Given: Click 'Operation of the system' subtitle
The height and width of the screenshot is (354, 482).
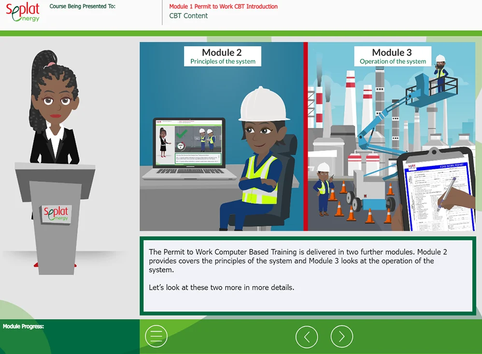Looking at the screenshot, I should 393,62.
